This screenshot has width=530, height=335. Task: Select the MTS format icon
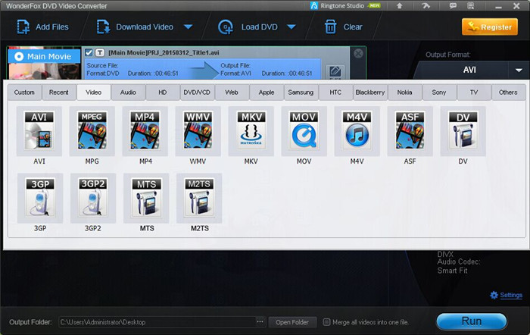(146, 199)
